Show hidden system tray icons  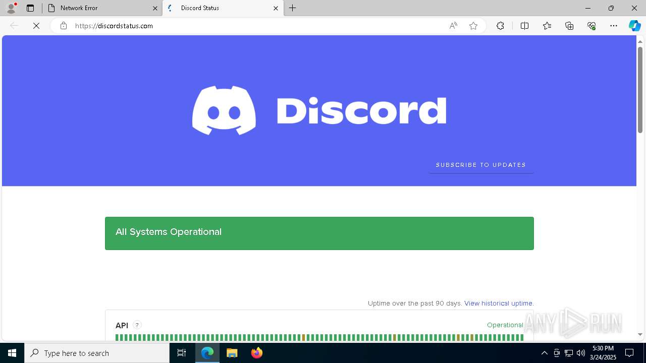click(544, 353)
